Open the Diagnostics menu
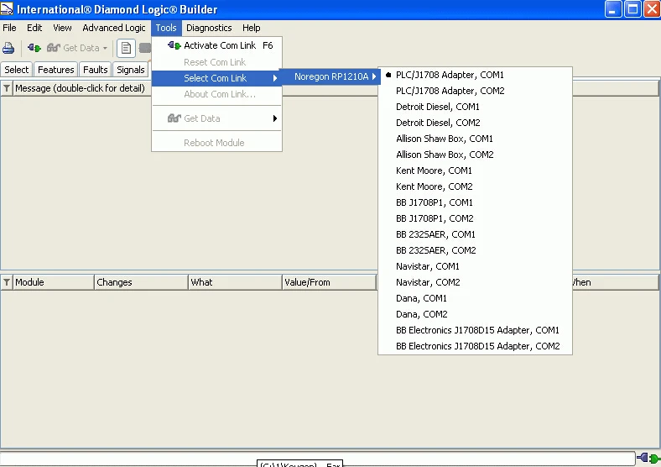The image size is (661, 467). [209, 28]
